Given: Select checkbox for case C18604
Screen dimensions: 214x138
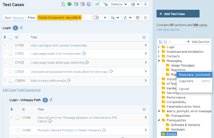Looking at the screenshot, I should pyautogui.click(x=10, y=81).
